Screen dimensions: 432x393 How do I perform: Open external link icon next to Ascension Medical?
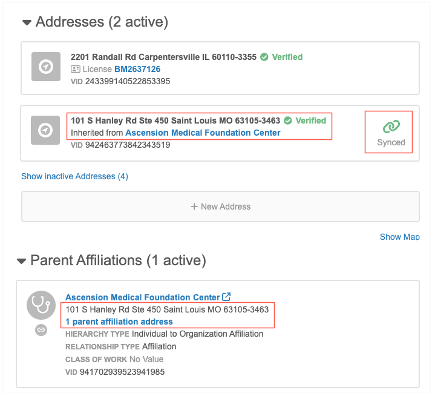pyautogui.click(x=226, y=297)
